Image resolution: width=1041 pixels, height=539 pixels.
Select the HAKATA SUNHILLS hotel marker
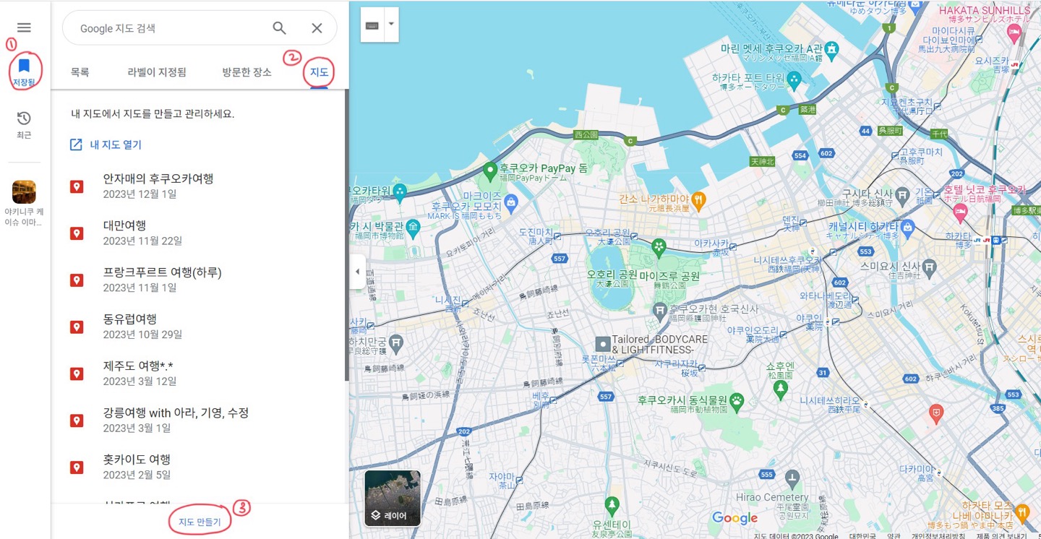pos(1014,33)
